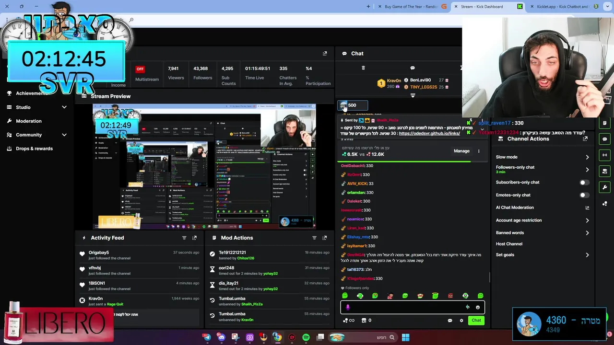Open Discord from the taskbar
The image size is (614, 345).
coord(221,337)
